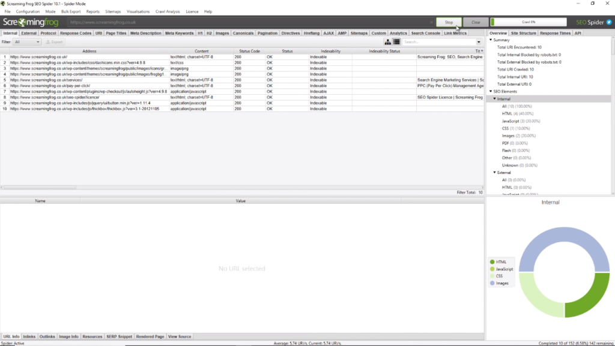Select the Images (2) tree item

tap(518, 136)
